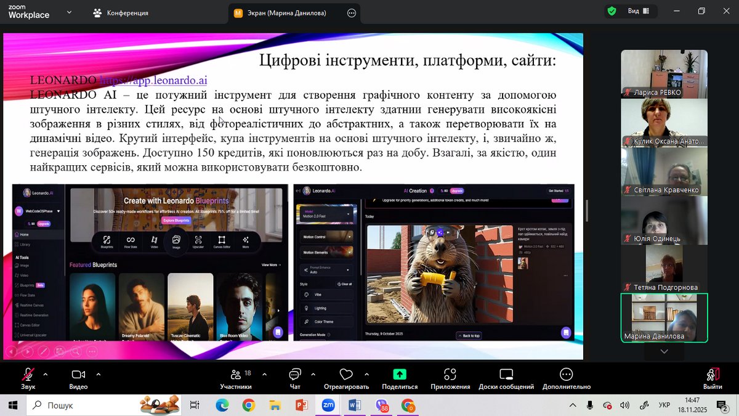Viewport: 739px width, 416px height.
Task: Click the green security shield icon
Action: pos(612,11)
